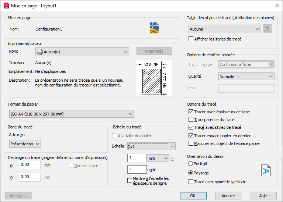Click the DWG page setup icon
Screen dimensions: 283x202
[154, 28]
